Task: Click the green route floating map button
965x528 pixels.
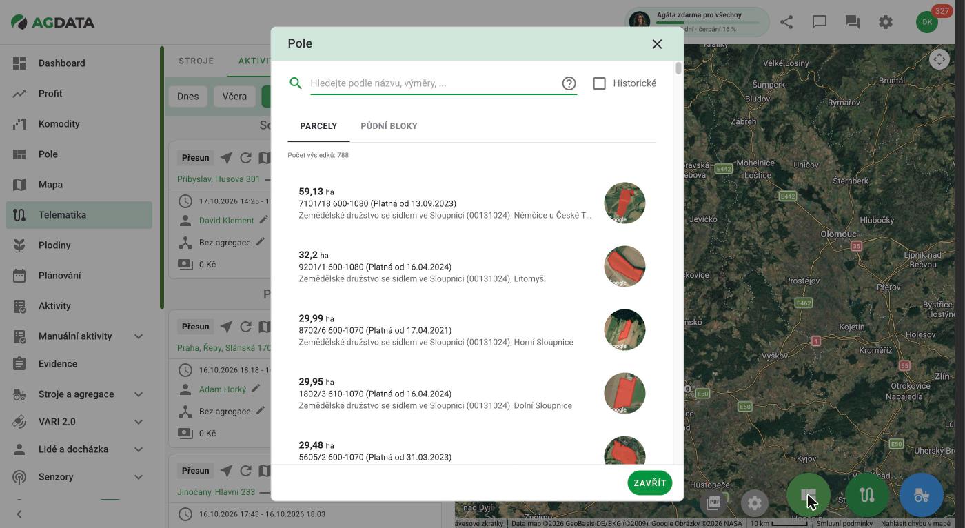Action: pyautogui.click(x=866, y=495)
